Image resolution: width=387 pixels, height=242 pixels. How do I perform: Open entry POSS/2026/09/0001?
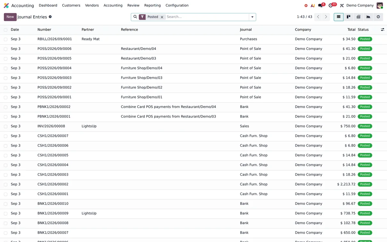tap(55, 97)
